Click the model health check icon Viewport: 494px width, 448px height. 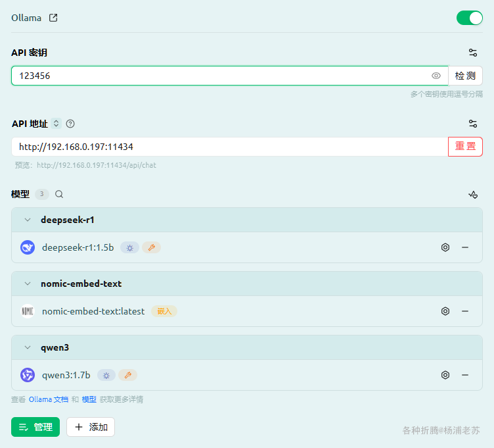tap(473, 195)
